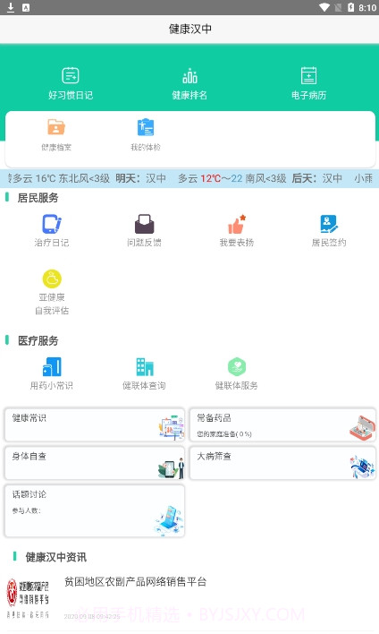This screenshot has width=379, height=634.
Task: Tap the download icon in status bar
Action: (x=11, y=7)
